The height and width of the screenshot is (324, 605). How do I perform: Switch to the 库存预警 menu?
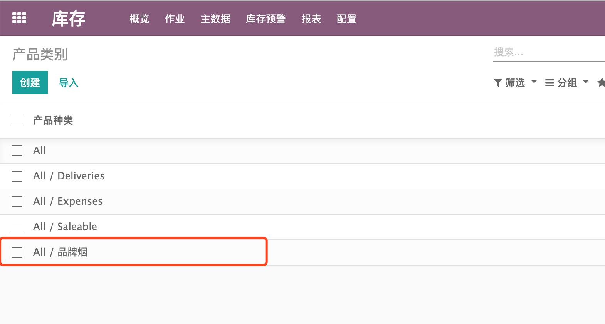coord(266,19)
